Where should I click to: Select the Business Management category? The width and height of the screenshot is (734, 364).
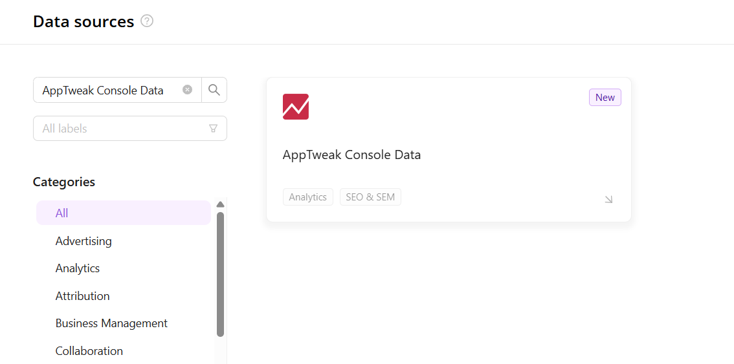(x=111, y=323)
